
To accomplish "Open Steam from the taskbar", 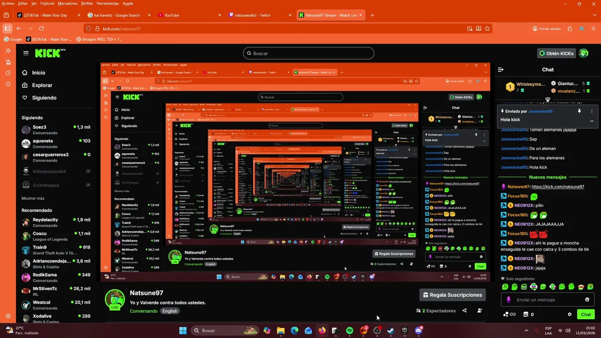I will pos(391,330).
